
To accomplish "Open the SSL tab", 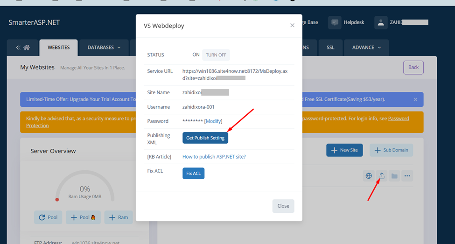I will (x=330, y=48).
